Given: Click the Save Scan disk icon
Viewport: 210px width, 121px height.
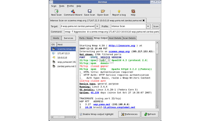Looking at the screenshot, I should [89, 11].
